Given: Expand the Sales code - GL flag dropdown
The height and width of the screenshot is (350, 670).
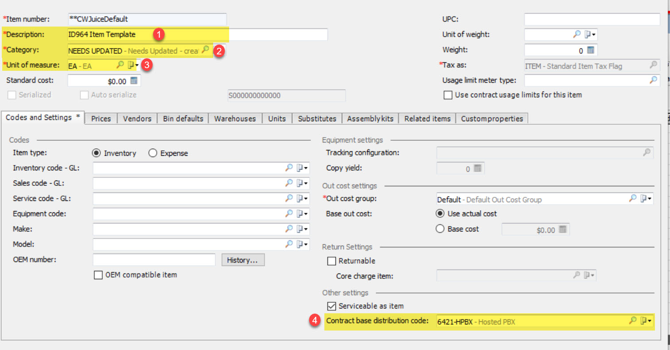Looking at the screenshot, I should [x=302, y=183].
